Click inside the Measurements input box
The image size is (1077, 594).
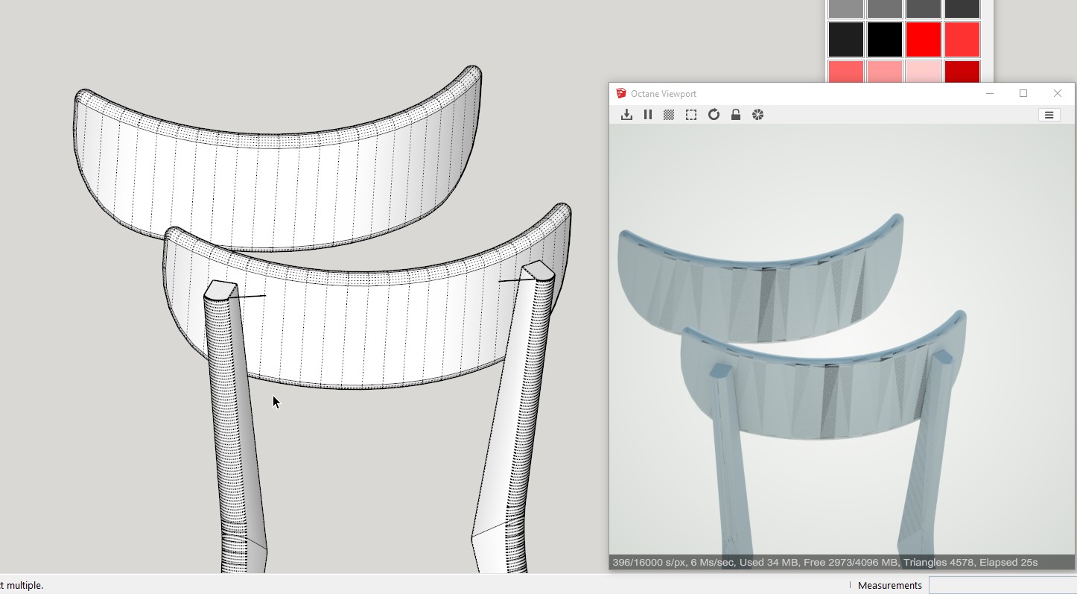(x=1002, y=585)
